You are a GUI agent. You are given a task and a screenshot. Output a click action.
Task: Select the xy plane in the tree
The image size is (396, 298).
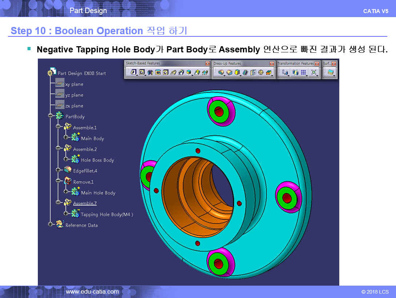74,84
